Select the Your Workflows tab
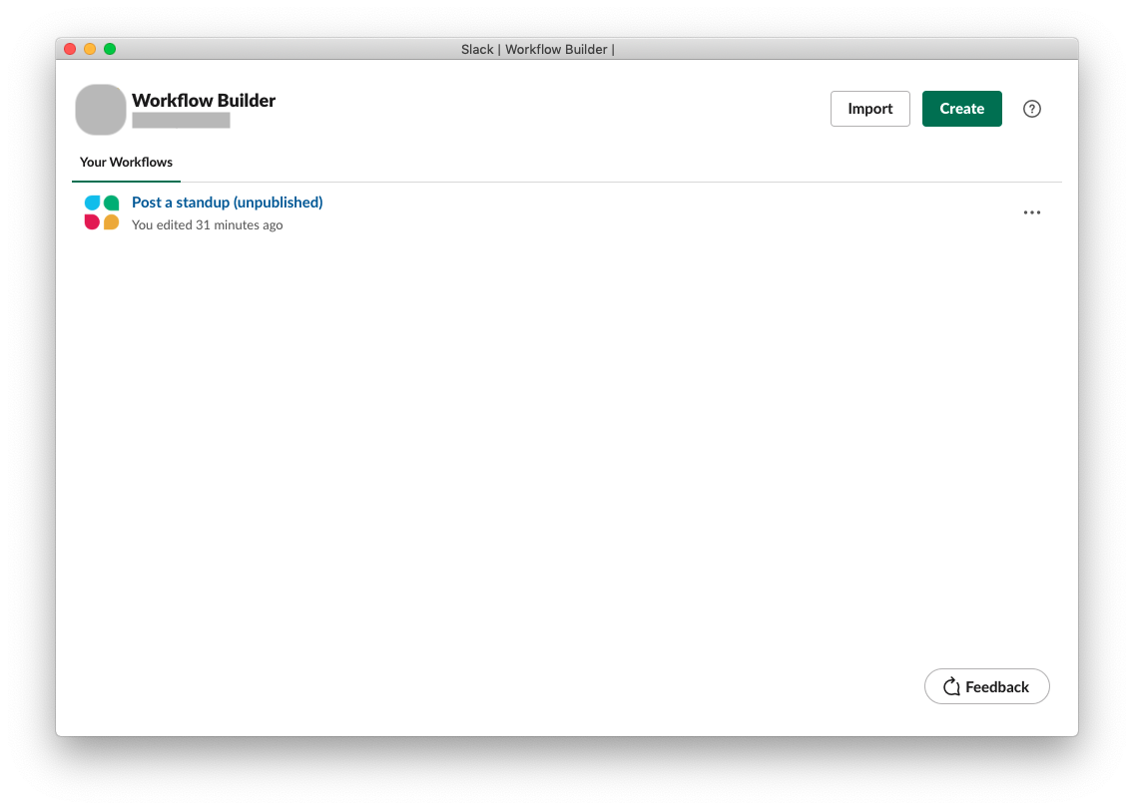Screen dimensions: 1134x810 tap(126, 162)
